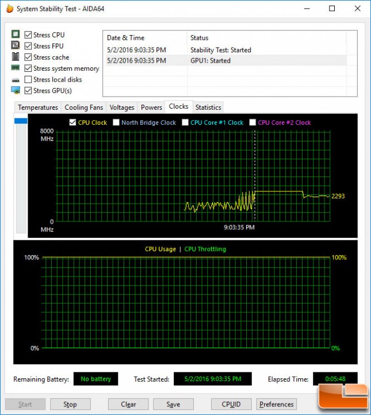371x415 pixels.
Task: Click the RAM module icon beside Stress system memory
Action: 16,68
